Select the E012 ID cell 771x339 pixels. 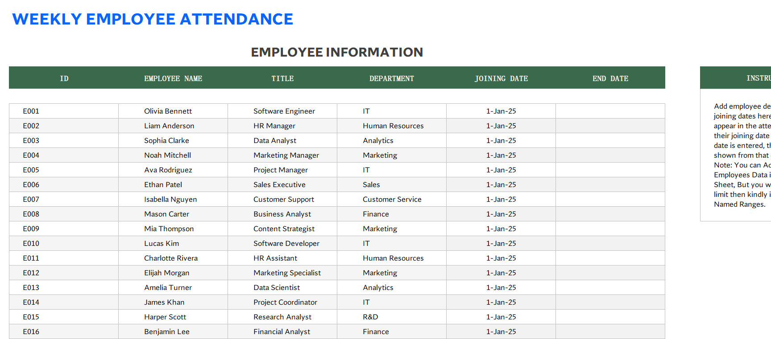tap(64, 273)
